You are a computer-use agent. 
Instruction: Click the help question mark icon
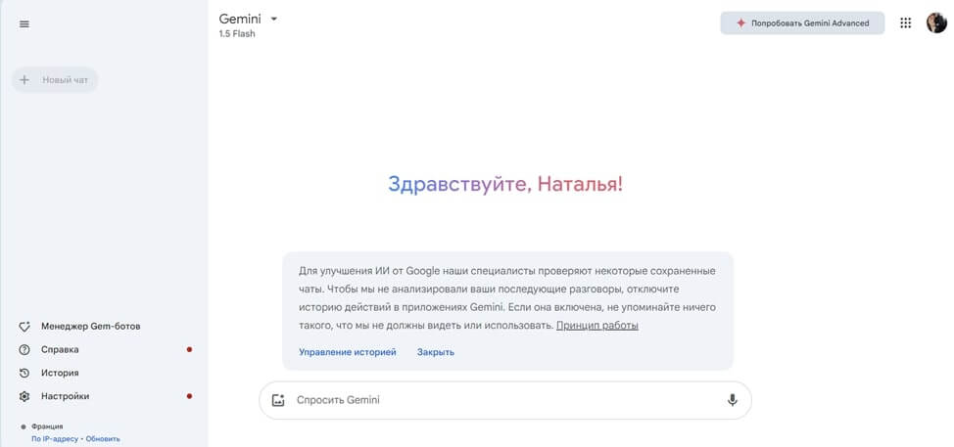pyautogui.click(x=24, y=350)
